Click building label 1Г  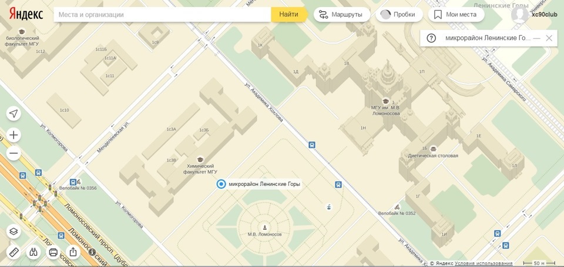click(418, 196)
